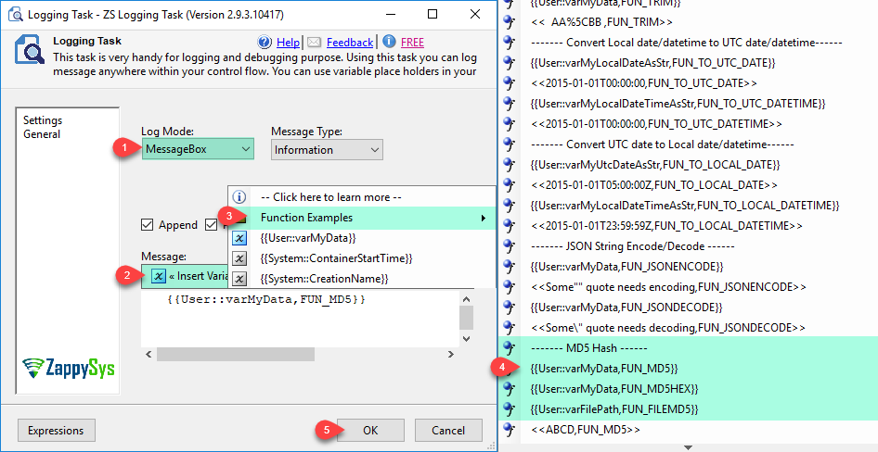
Task: Click function icon beside {{User::varMyData,FUN_JSONENCODE}}
Action: (509, 266)
